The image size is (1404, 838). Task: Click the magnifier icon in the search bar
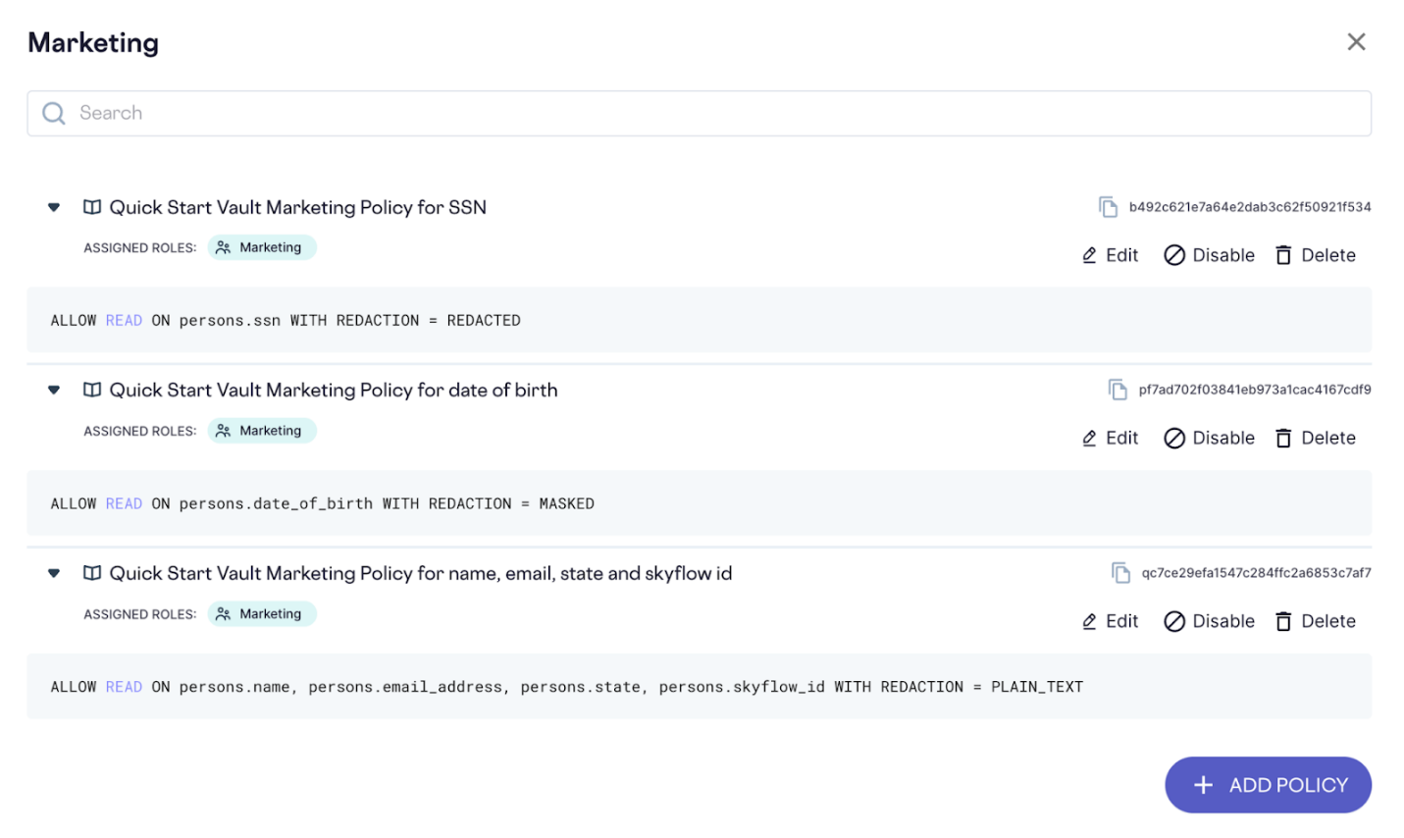click(54, 114)
